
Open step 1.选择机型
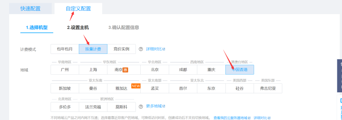[37, 27]
